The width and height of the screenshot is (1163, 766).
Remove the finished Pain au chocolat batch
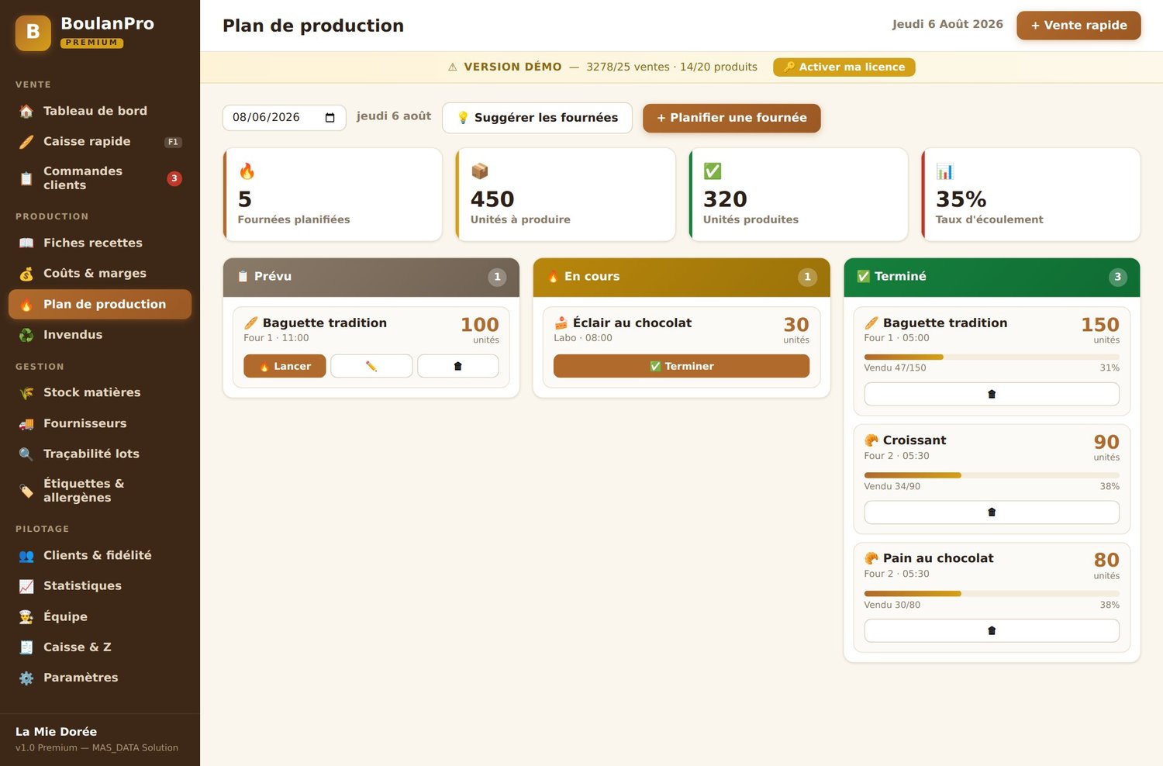point(992,630)
